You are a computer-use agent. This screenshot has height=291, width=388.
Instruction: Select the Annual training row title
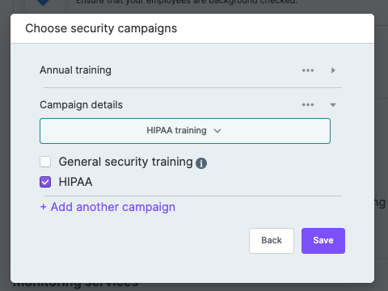[x=75, y=70]
